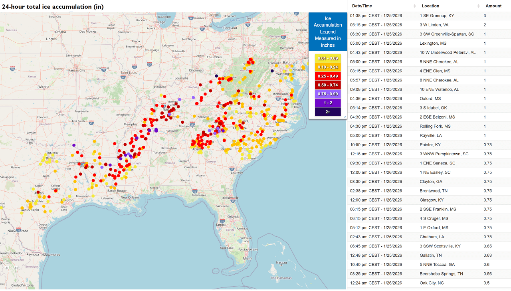The image size is (511, 291).
Task: Select the dark 2+ legend swatch
Action: (327, 112)
